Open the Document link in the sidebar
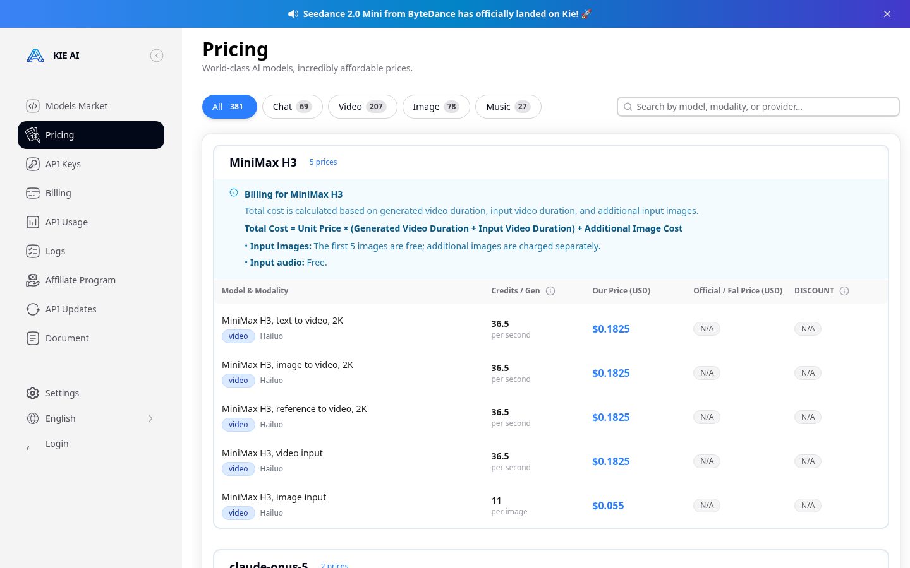Screen dimensions: 910x568 pyautogui.click(x=91, y=338)
